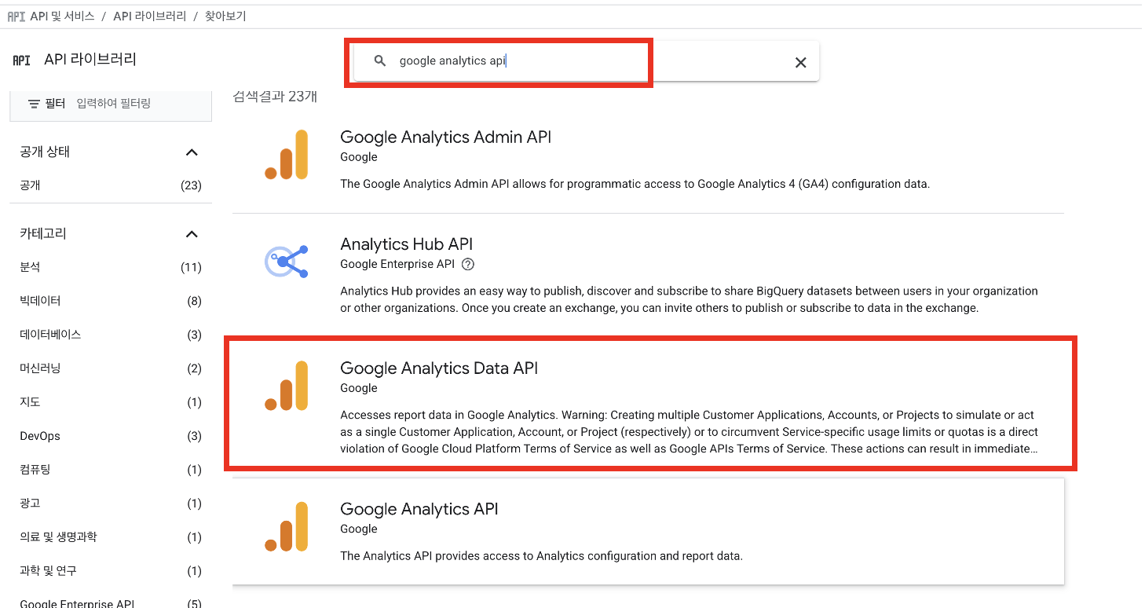The width and height of the screenshot is (1145, 608).
Task: Collapse the 공개 상태 section
Action: (192, 152)
